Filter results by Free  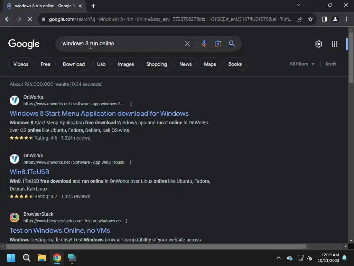click(45, 64)
